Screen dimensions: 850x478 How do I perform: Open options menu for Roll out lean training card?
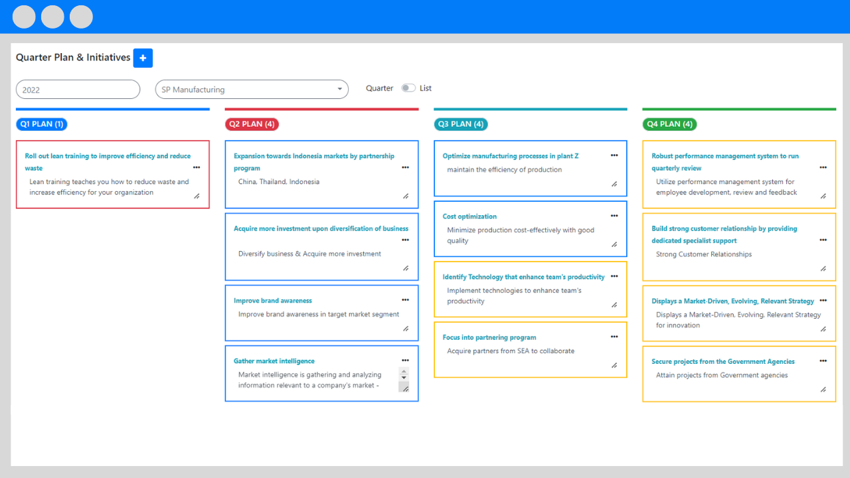pos(197,168)
